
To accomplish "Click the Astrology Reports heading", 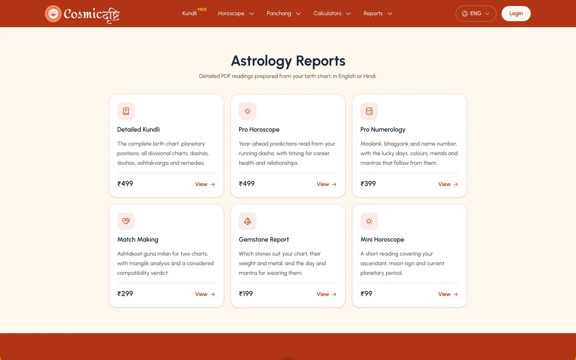I will (288, 61).
